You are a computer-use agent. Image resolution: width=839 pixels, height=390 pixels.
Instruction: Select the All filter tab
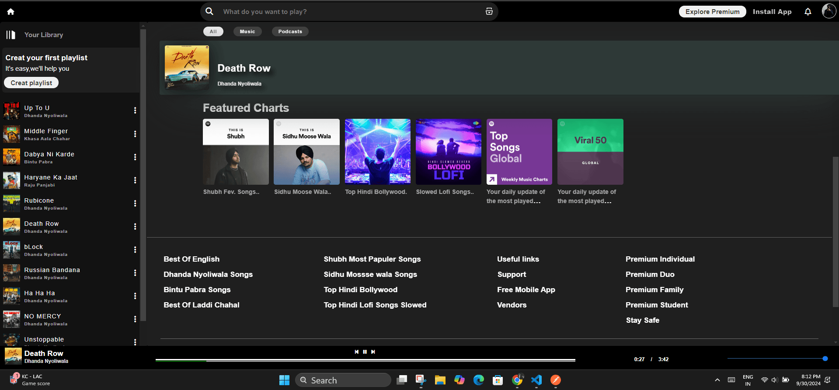(213, 31)
